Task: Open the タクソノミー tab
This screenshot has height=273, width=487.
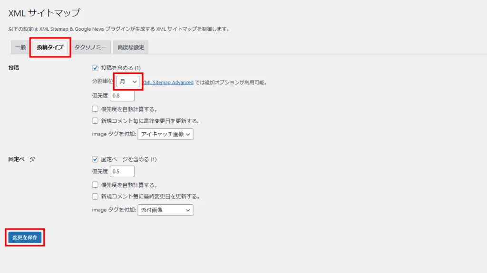Action: 90,47
